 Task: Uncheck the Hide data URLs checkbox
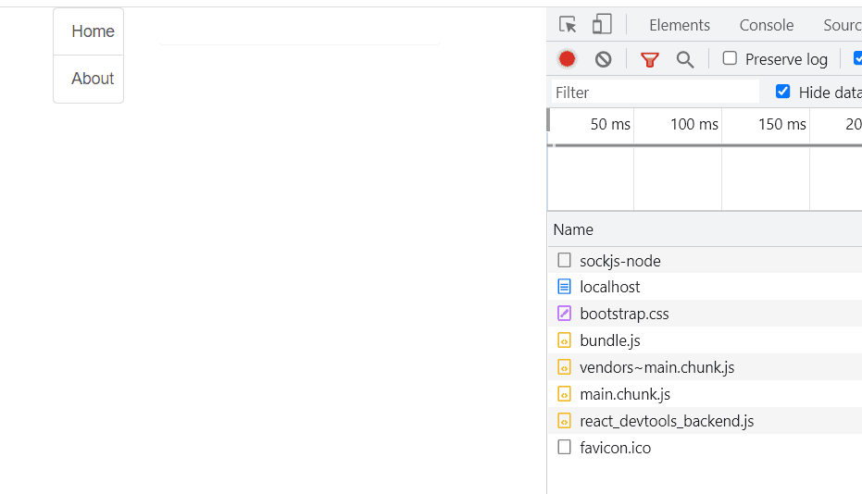[x=783, y=92]
